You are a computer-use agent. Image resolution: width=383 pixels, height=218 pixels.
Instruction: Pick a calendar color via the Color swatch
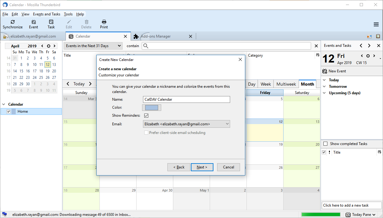tap(152, 107)
